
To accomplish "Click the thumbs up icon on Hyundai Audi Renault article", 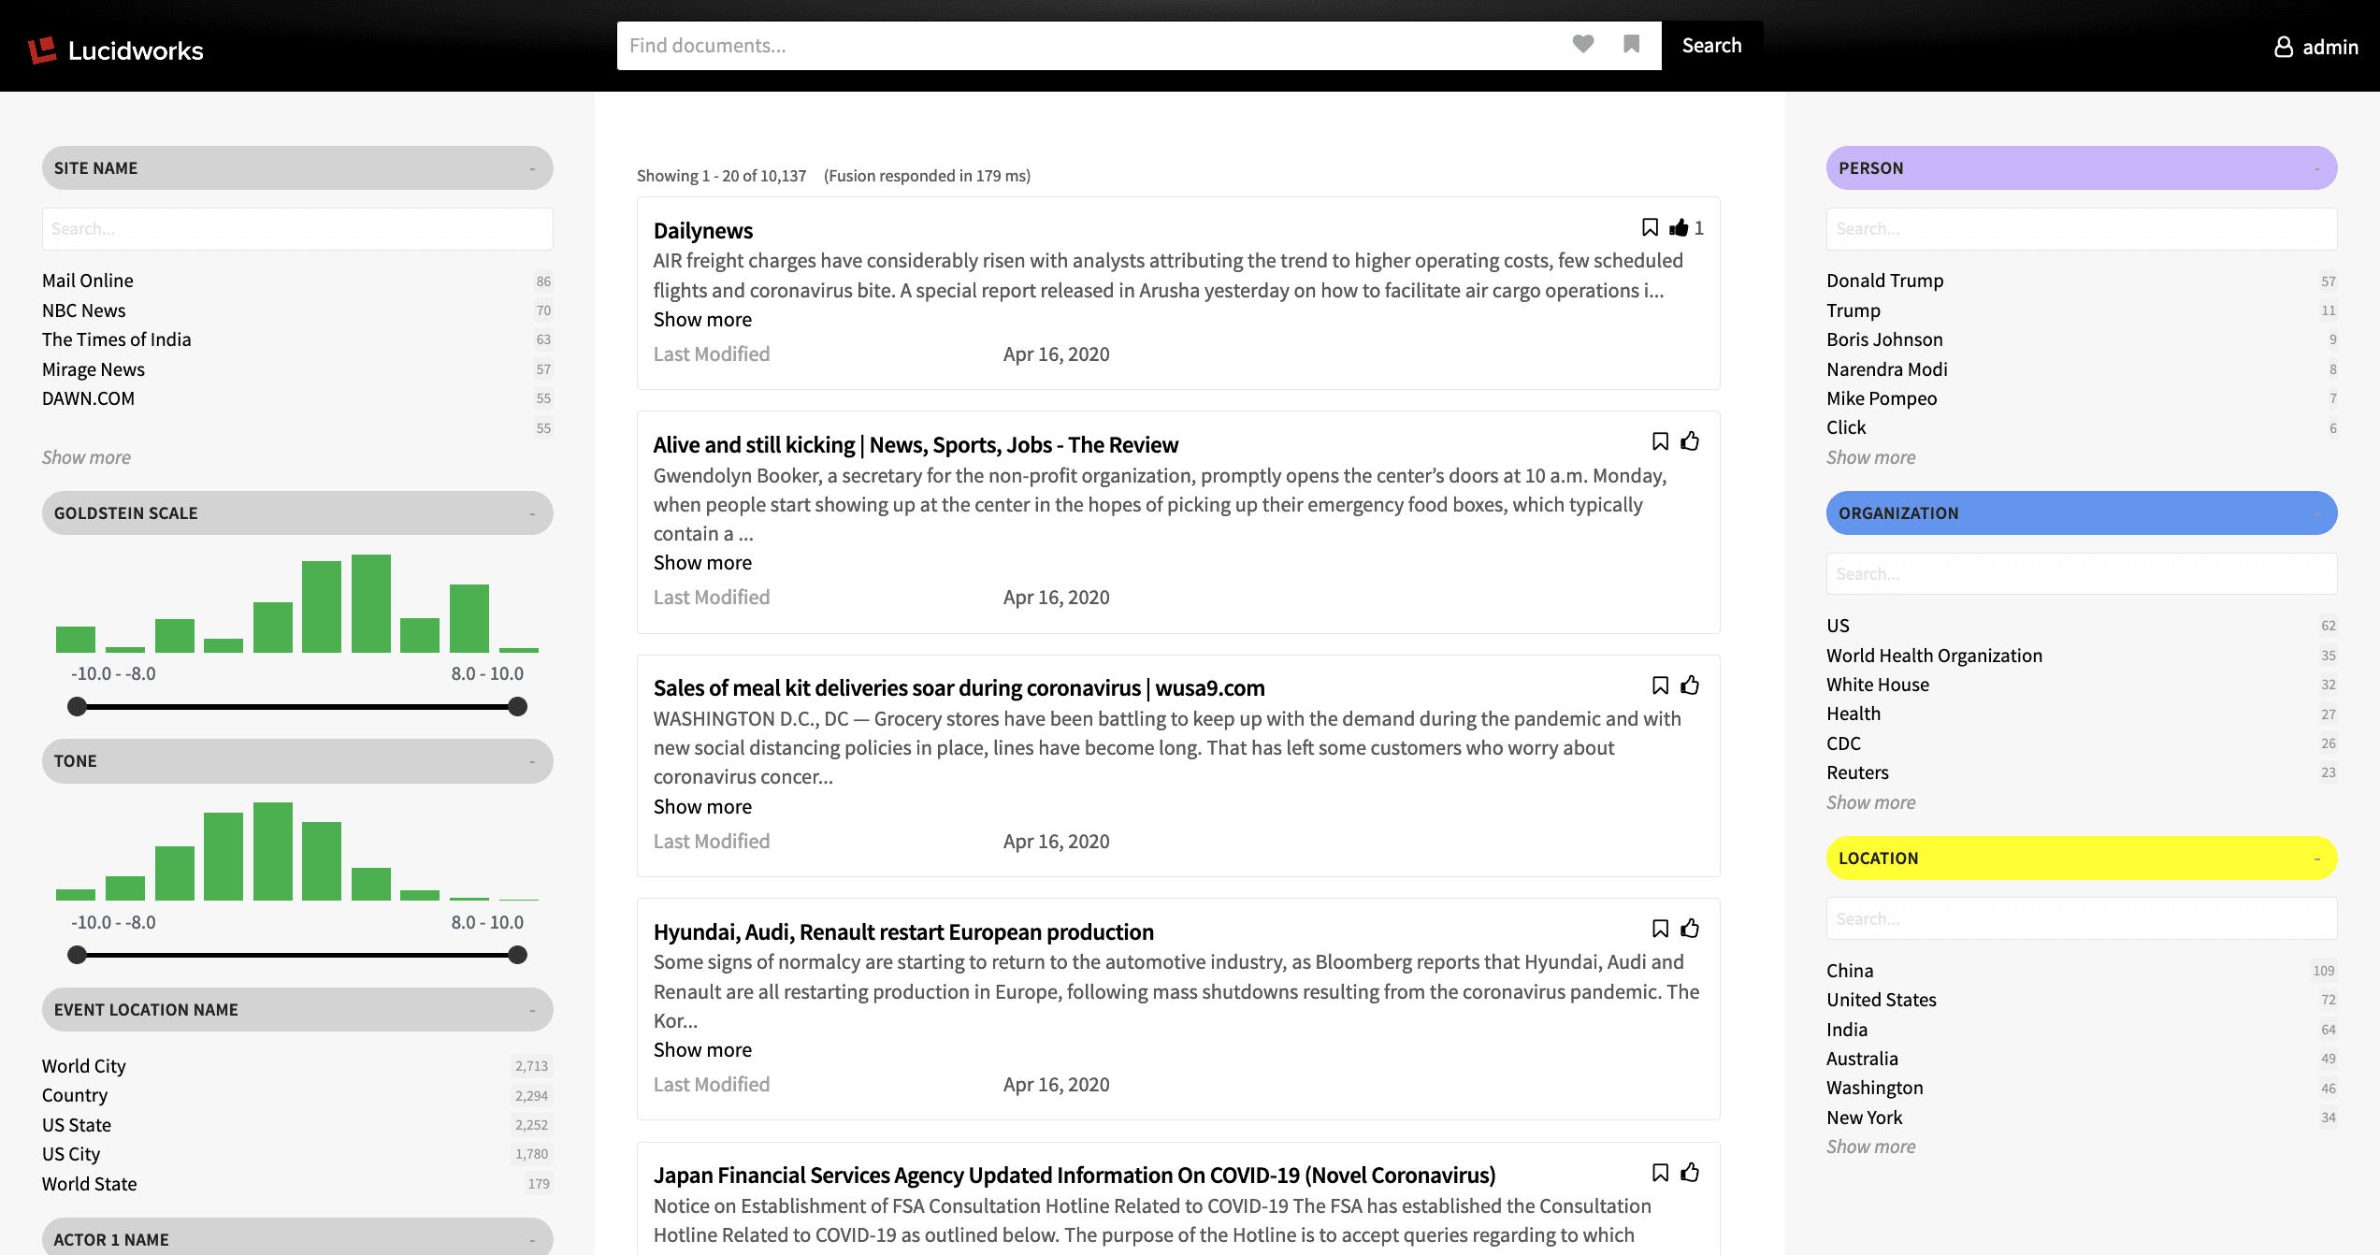I will point(1689,929).
